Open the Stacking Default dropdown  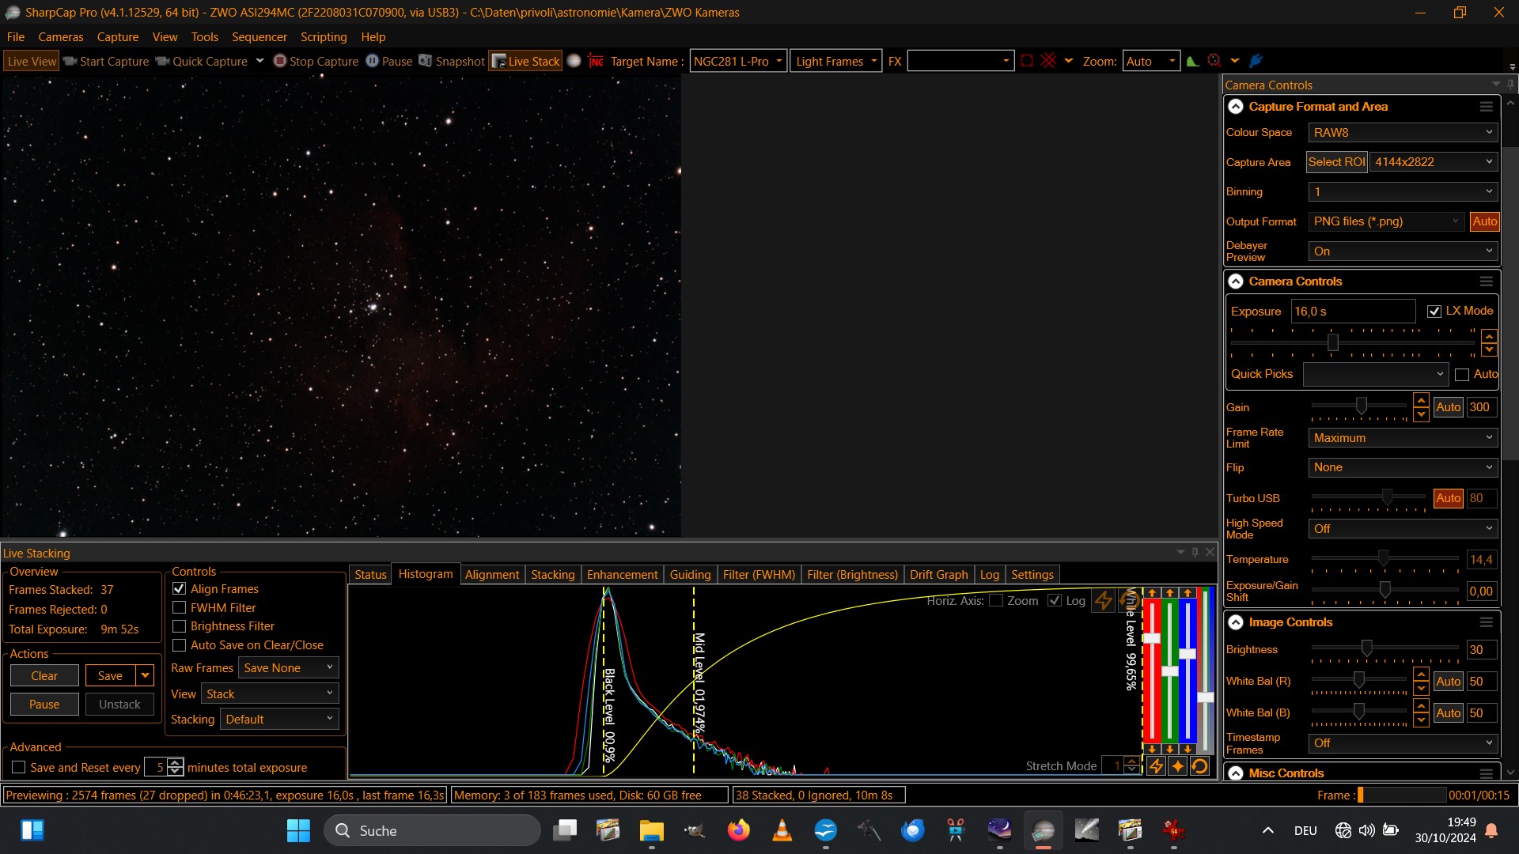(x=278, y=720)
